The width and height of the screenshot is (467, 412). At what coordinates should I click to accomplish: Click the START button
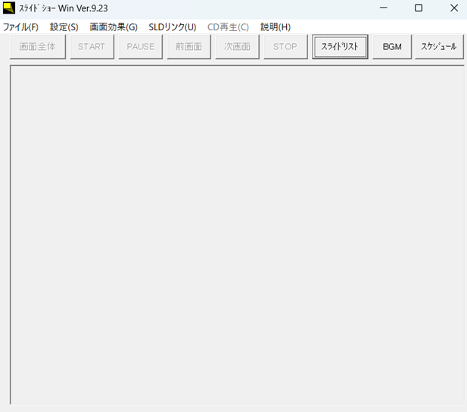(x=92, y=46)
